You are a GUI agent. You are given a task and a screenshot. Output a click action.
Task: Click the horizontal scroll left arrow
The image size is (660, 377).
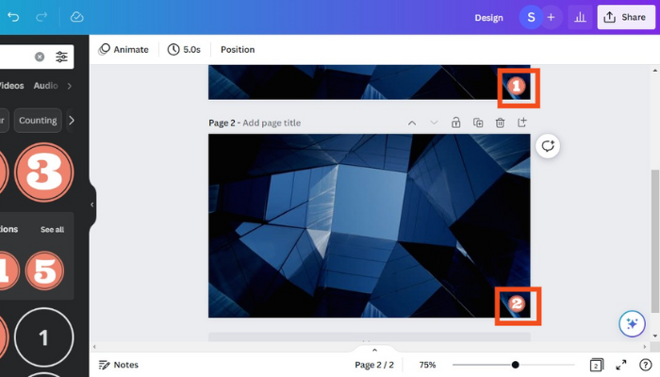(94, 347)
